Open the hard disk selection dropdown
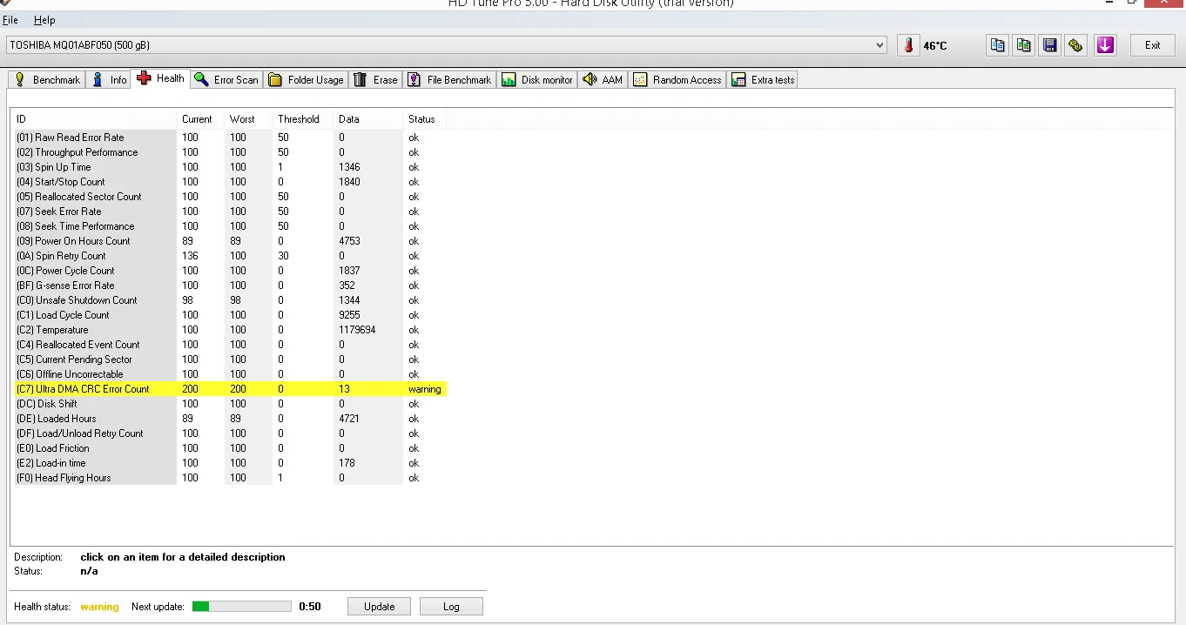Viewport: 1186px width, 625px height. pyautogui.click(x=879, y=44)
